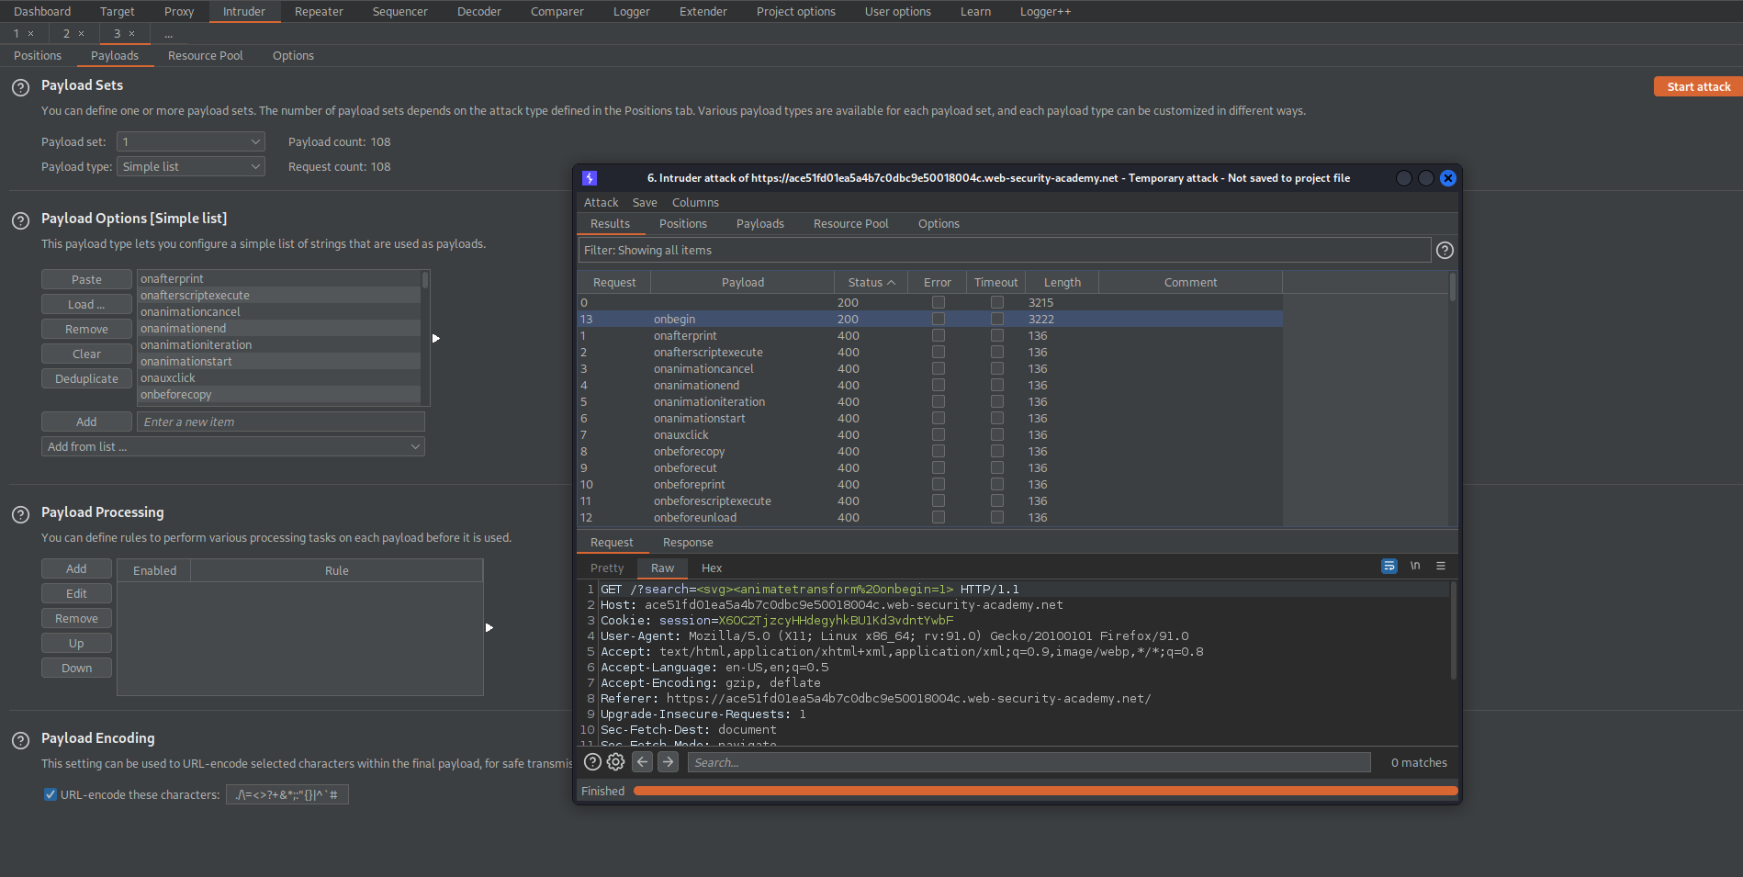Open Payload Processing help icon
Viewport: 1743px width, 877px height.
[x=20, y=515]
